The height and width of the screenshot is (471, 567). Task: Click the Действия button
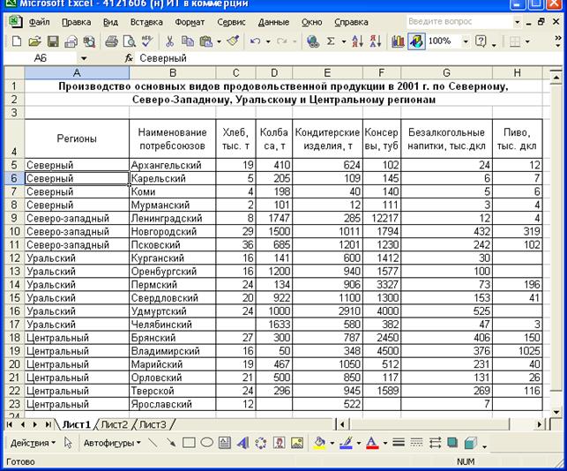coord(32,443)
